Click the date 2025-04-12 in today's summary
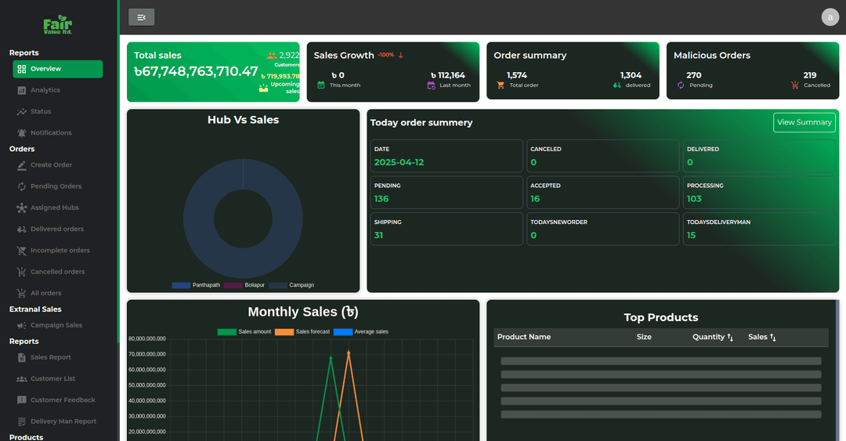The width and height of the screenshot is (846, 441). click(399, 162)
